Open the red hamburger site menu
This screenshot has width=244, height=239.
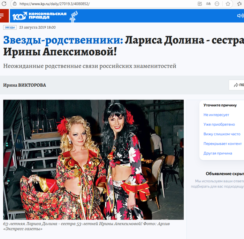pos(4,16)
